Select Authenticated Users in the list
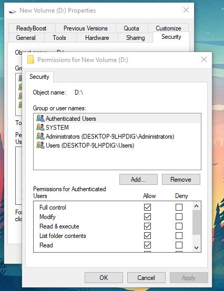The height and width of the screenshot is (291, 224). [x=117, y=118]
